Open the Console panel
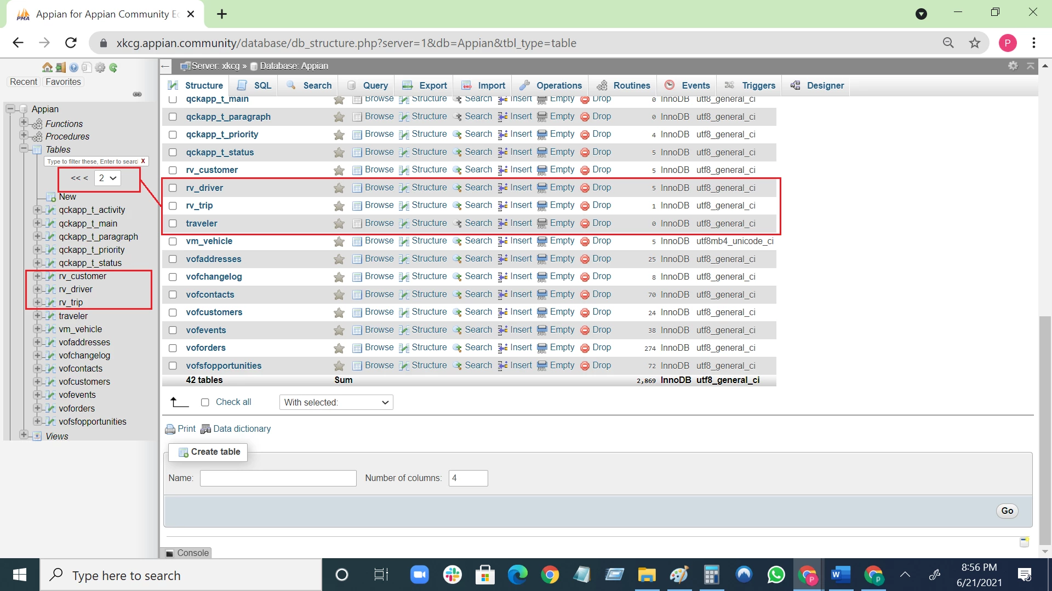The height and width of the screenshot is (591, 1052). click(x=187, y=553)
